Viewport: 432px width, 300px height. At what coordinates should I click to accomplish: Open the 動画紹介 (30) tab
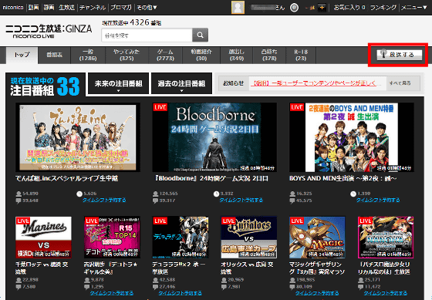coord(201,55)
